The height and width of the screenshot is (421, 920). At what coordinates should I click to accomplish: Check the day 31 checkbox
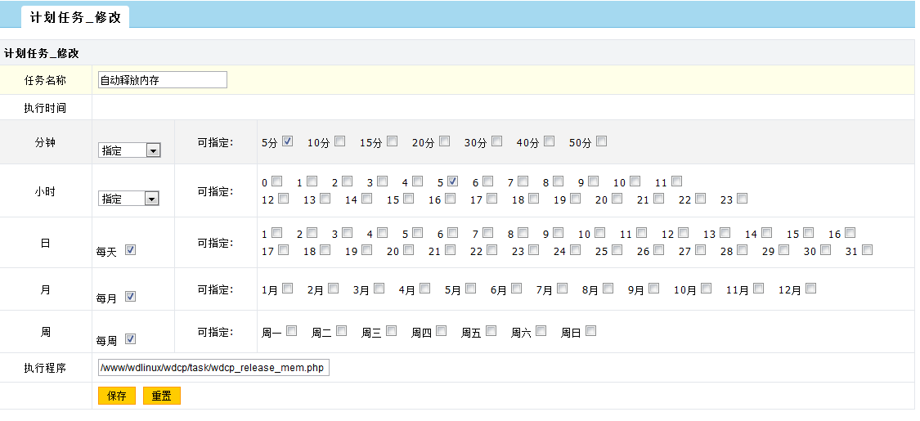pos(867,249)
